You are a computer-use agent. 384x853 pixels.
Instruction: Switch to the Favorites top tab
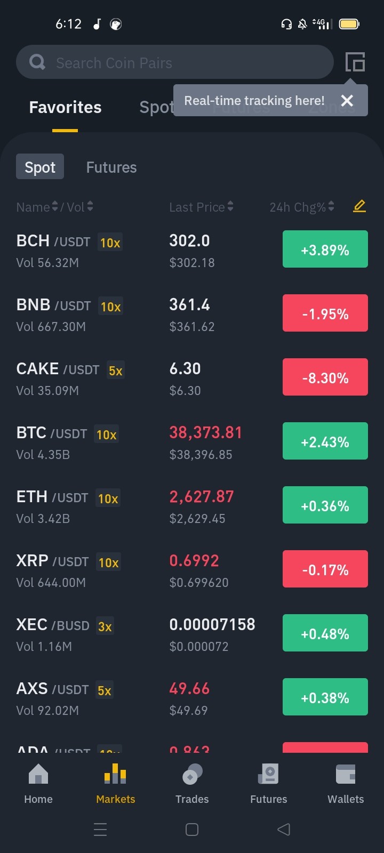click(65, 107)
